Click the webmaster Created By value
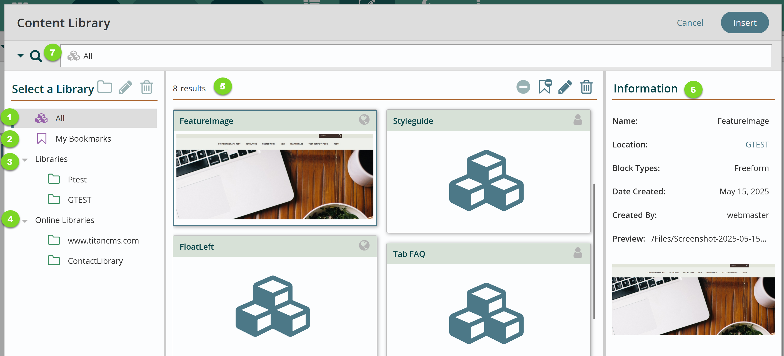784x356 pixels. (748, 215)
